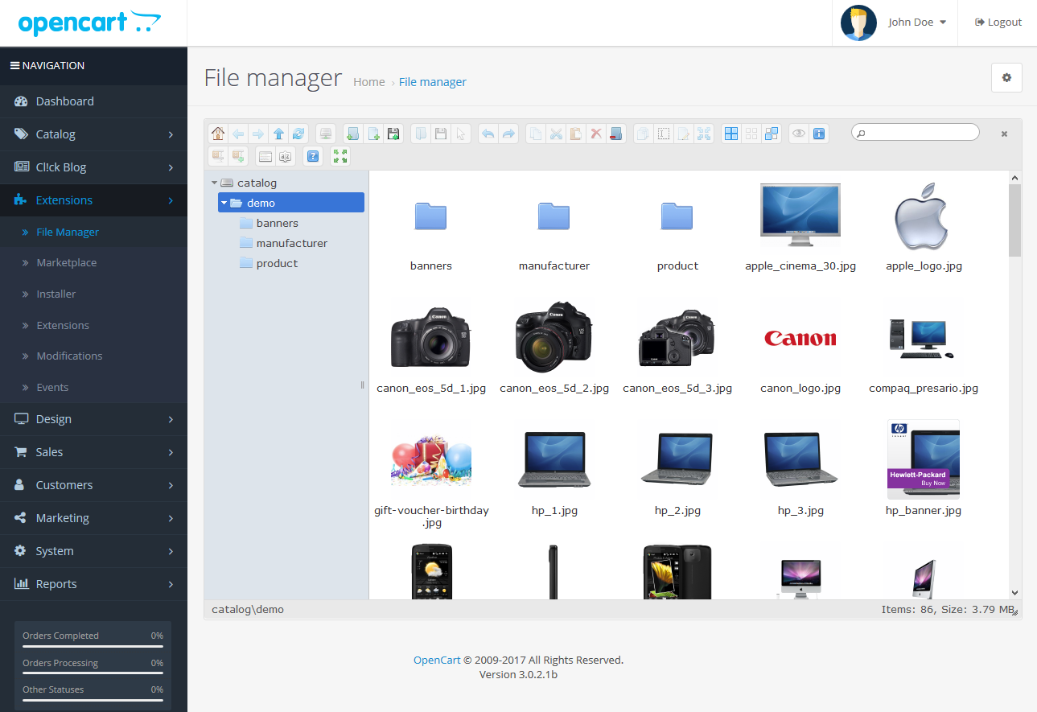Click the redo arrow icon
This screenshot has height=712, width=1037.
tap(508, 134)
